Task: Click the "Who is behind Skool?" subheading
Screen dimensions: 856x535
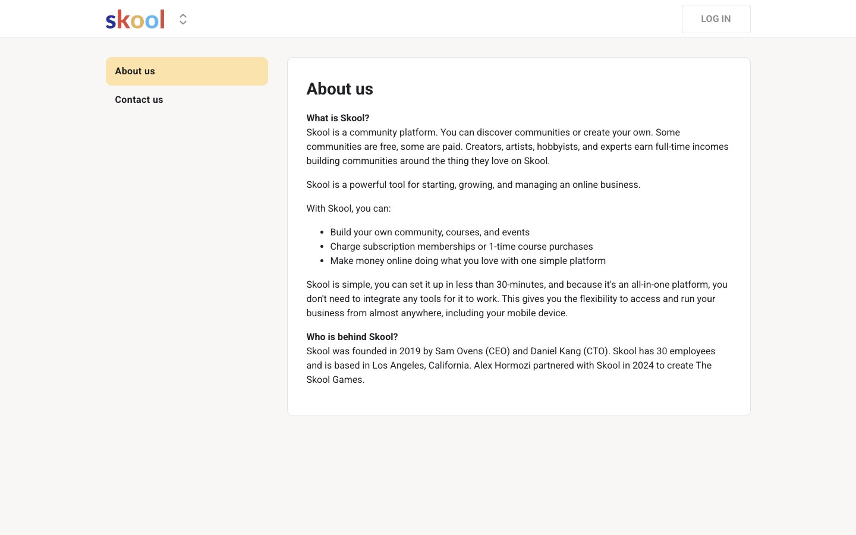Action: [352, 337]
